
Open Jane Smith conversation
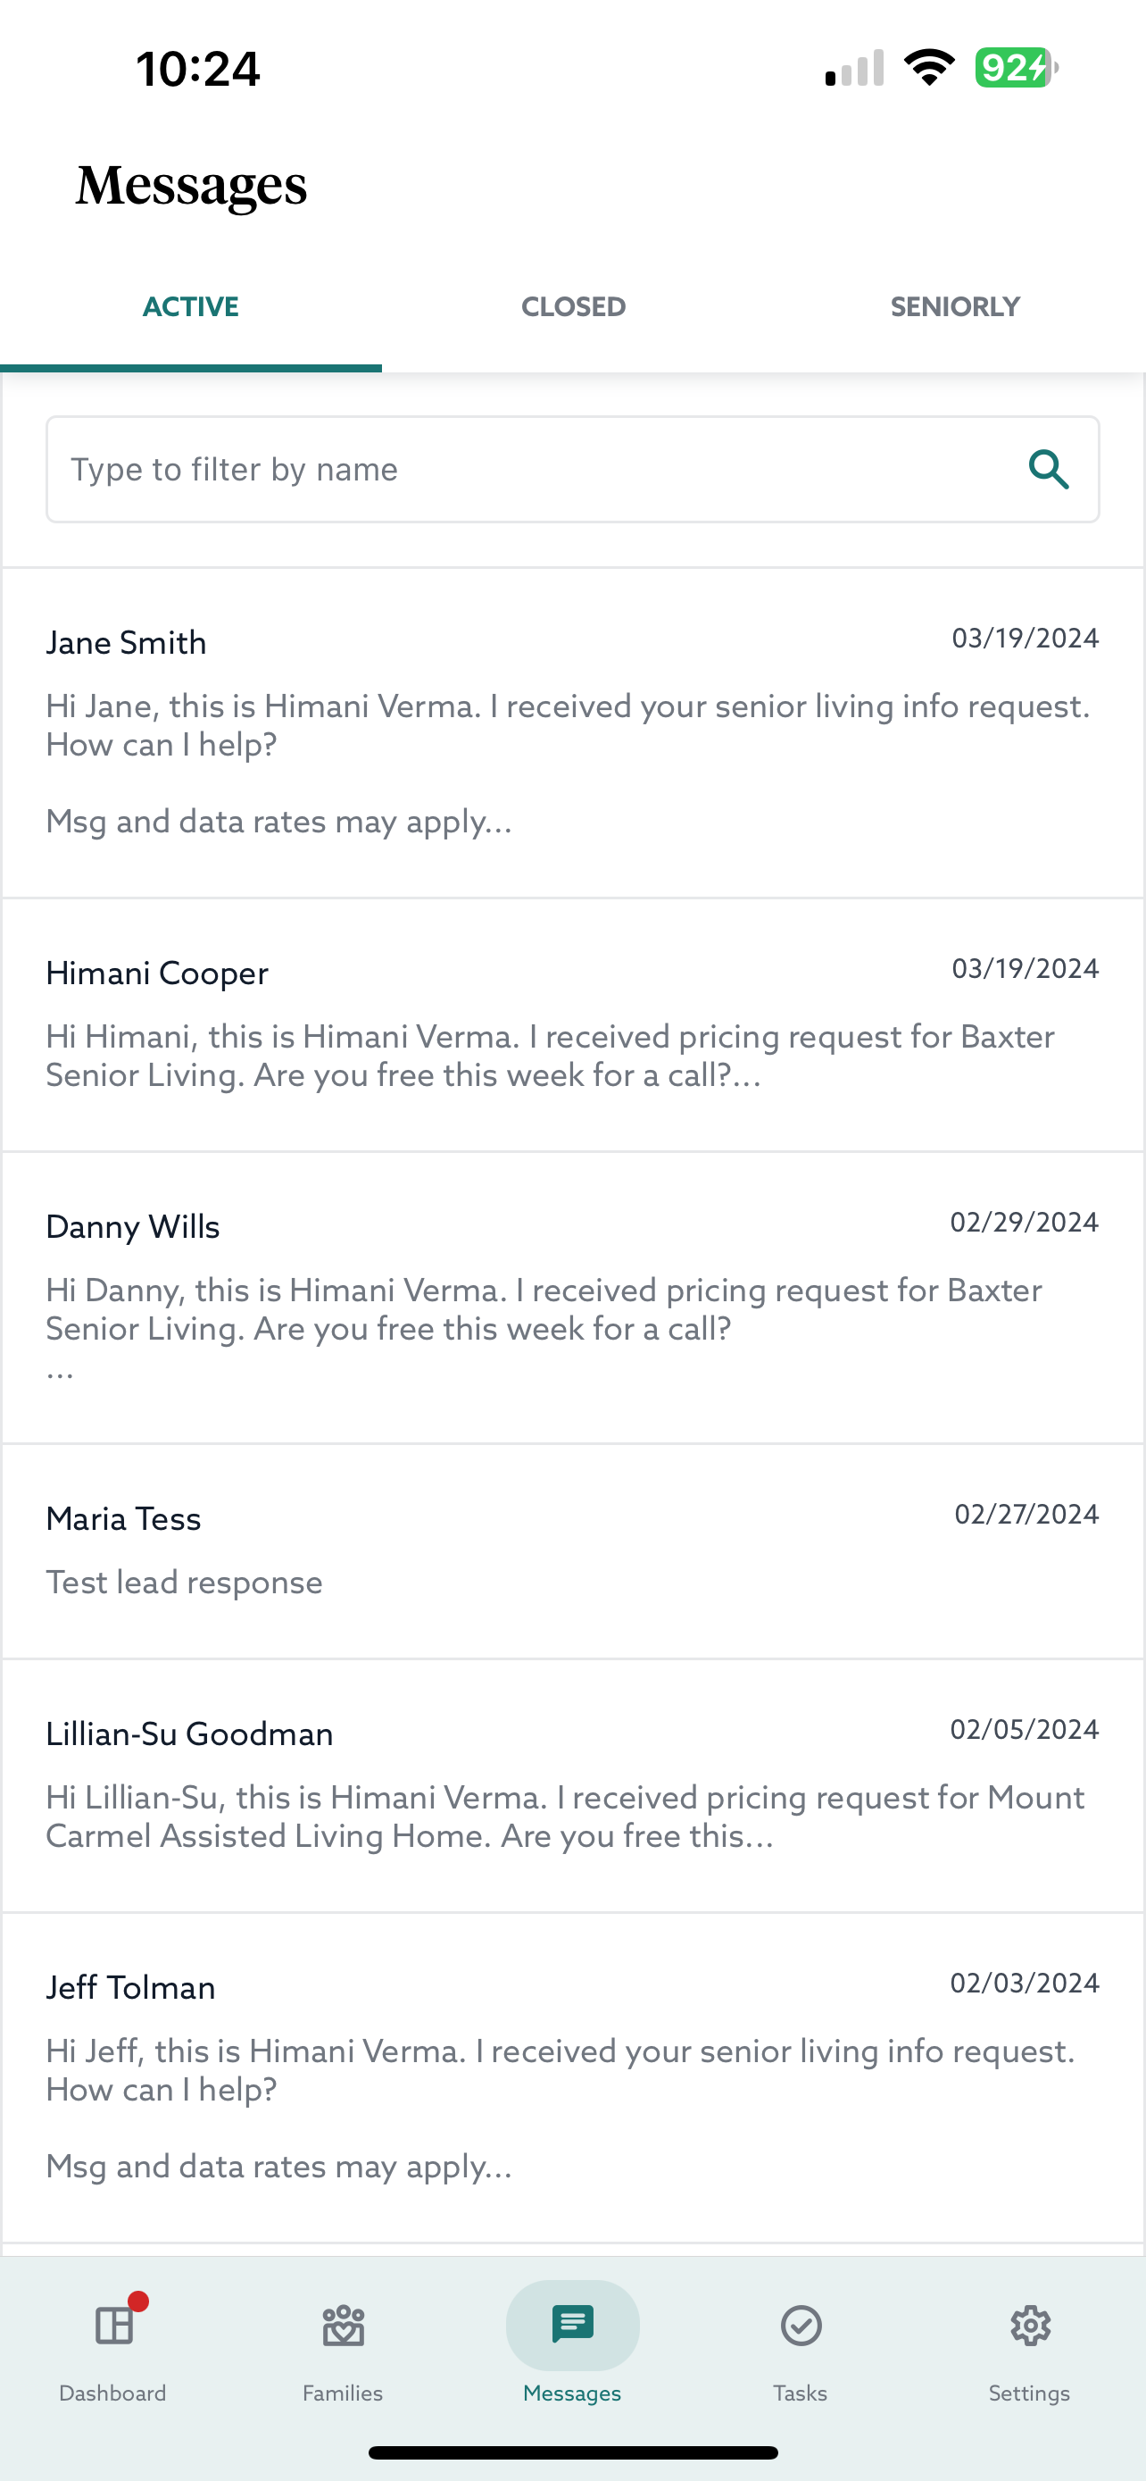point(572,732)
